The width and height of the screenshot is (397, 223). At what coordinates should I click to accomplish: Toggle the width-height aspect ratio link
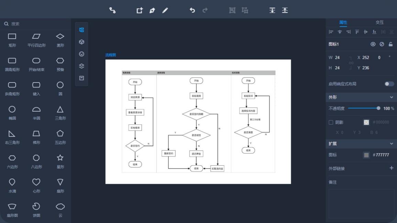[351, 63]
